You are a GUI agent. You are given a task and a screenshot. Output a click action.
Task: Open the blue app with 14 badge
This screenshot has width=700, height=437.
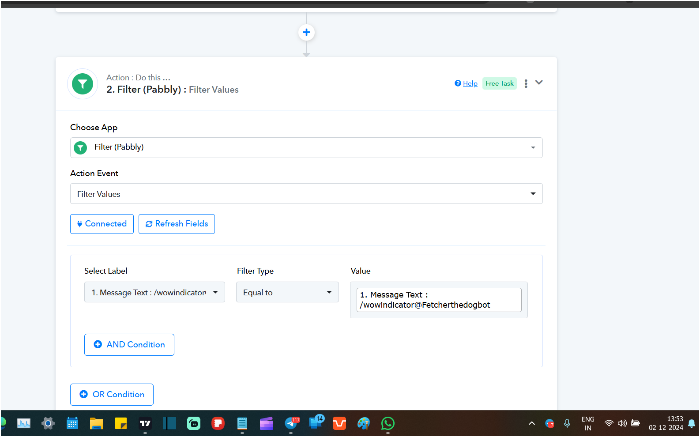pyautogui.click(x=316, y=422)
